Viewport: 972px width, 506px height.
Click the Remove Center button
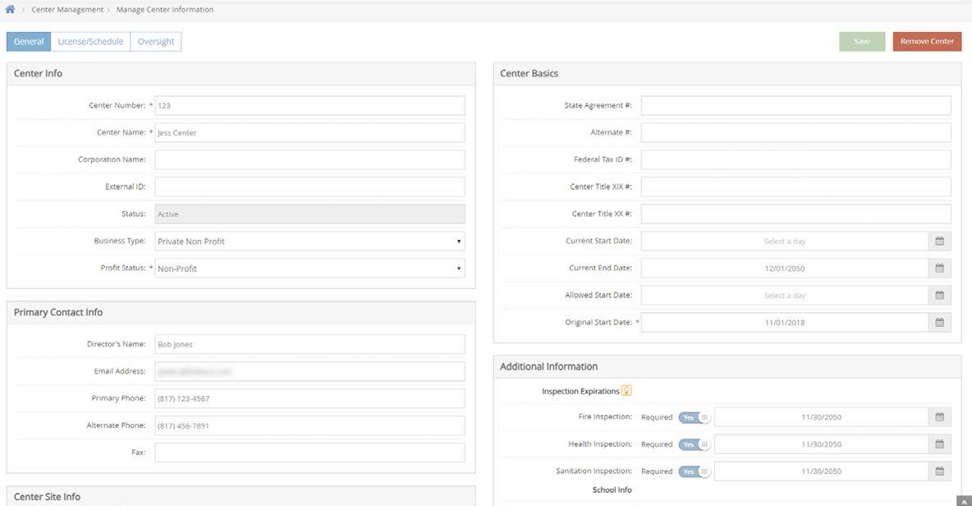927,42
